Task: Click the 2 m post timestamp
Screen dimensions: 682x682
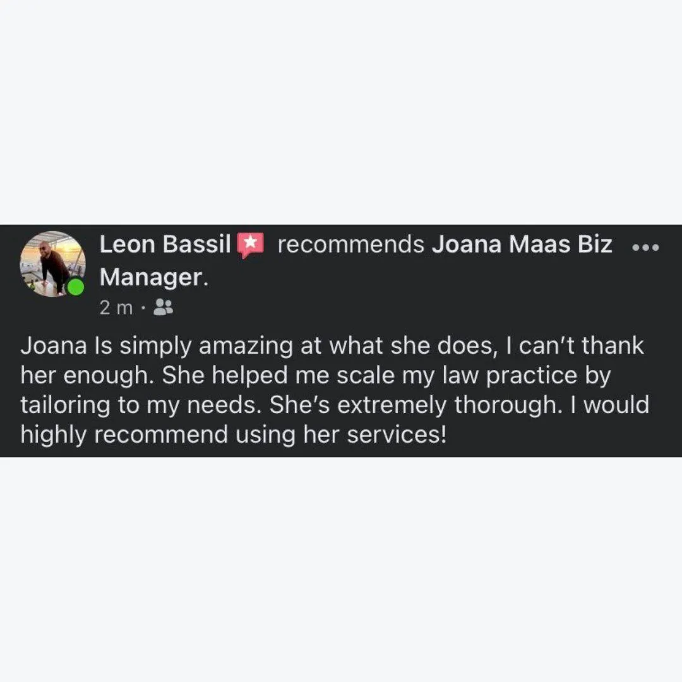Action: [116, 308]
